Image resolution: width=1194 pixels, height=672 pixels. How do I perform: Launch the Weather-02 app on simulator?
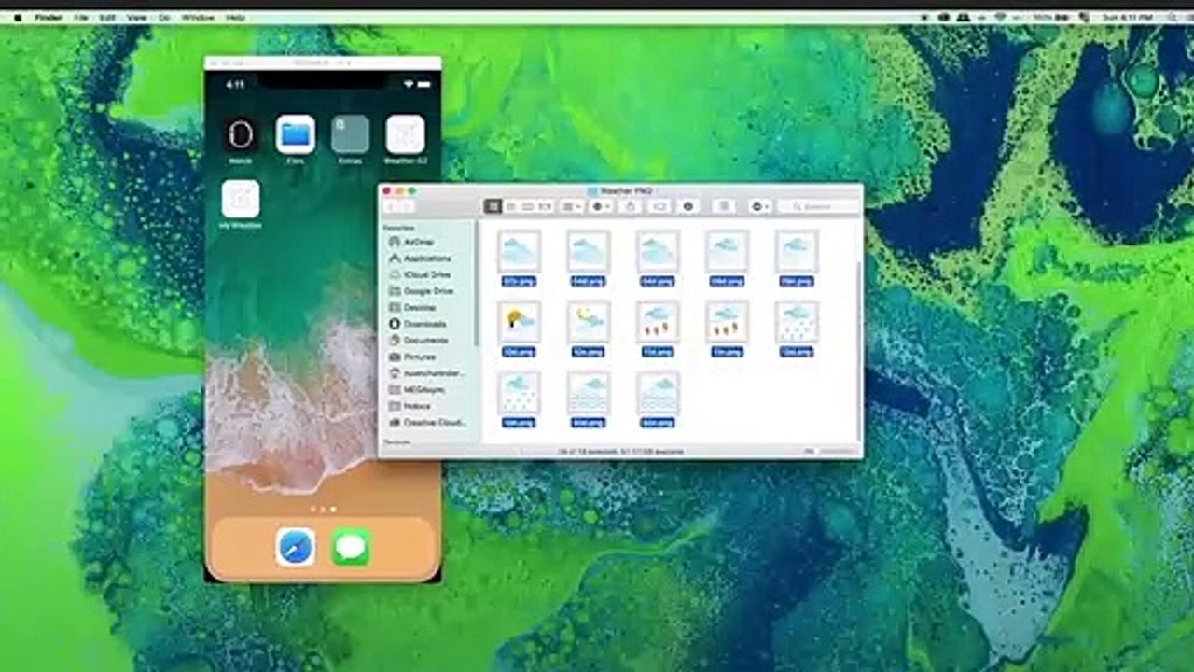pos(405,134)
